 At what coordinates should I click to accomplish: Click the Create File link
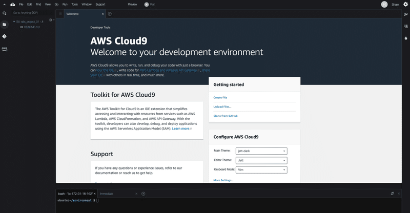click(220, 97)
